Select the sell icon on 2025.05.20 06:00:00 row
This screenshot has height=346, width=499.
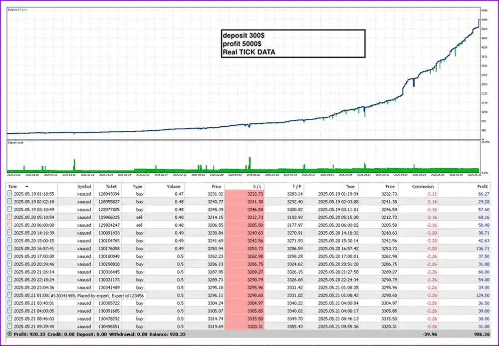point(9,227)
